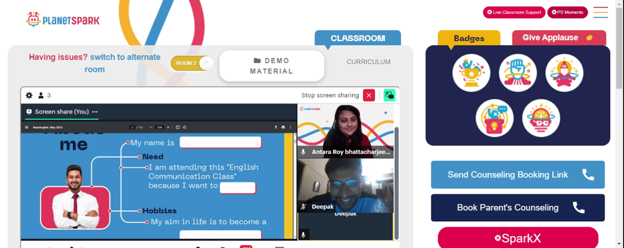Viewport: 624px width, 248px height.
Task: Zoom out the PDF with minus
Action: pyautogui.click(x=151, y=127)
